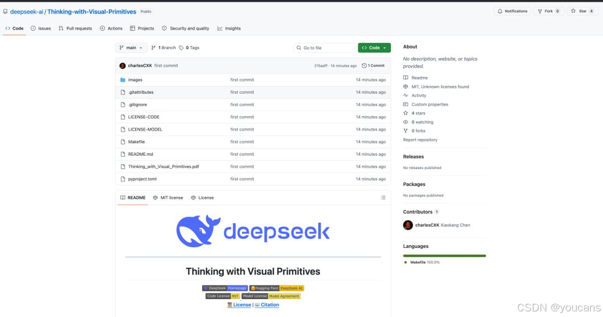This screenshot has height=317, width=603.
Task: Open commit hash 215adff
Action: pyautogui.click(x=320, y=66)
